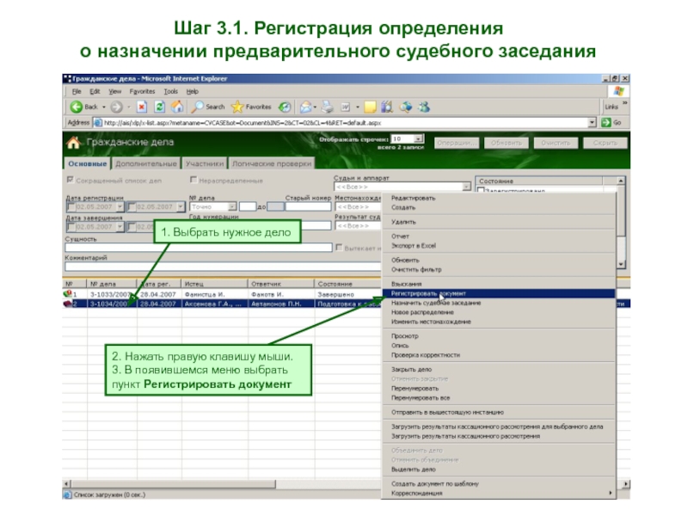Viewport: 688px width, 516px height.
Task: Click the Скрыть button
Action: coord(605,143)
